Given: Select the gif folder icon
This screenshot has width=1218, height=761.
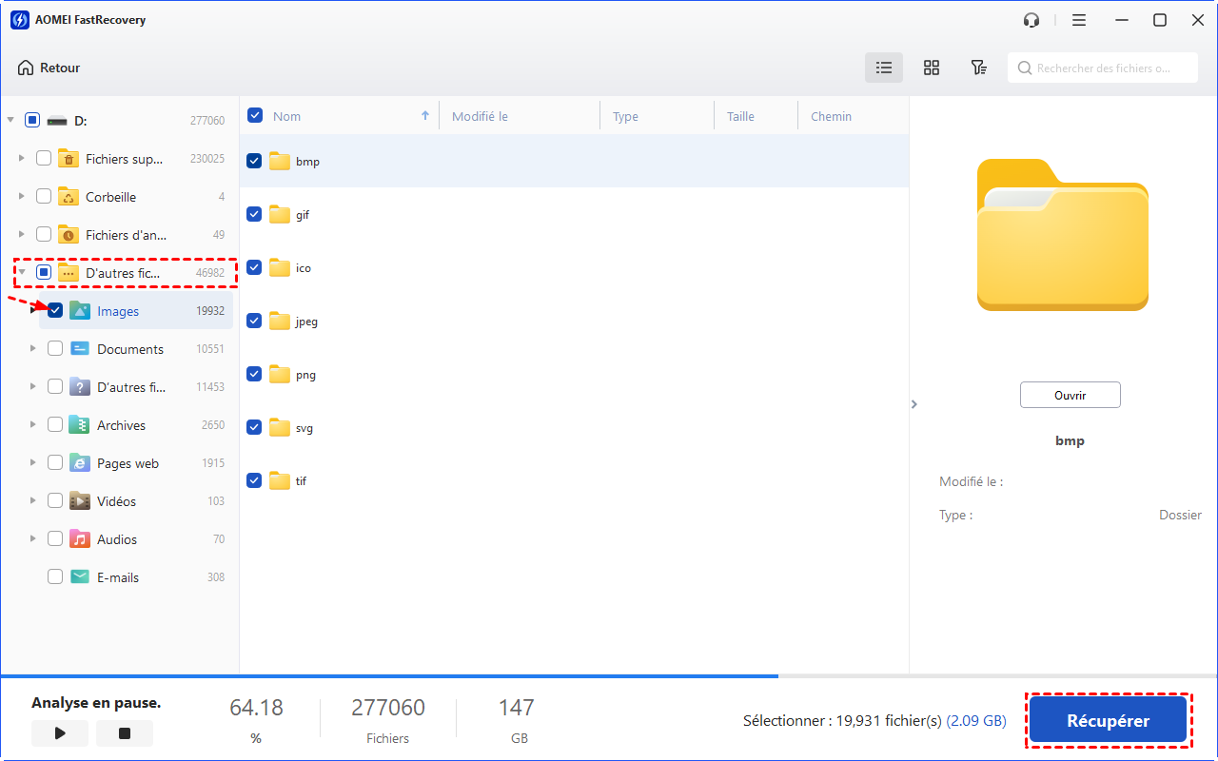Looking at the screenshot, I should pyautogui.click(x=280, y=214).
